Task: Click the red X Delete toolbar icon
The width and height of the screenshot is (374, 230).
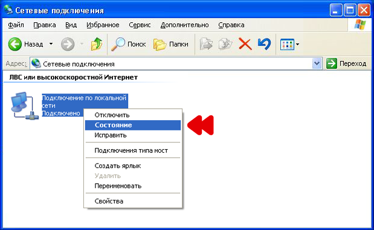Action: (245, 44)
